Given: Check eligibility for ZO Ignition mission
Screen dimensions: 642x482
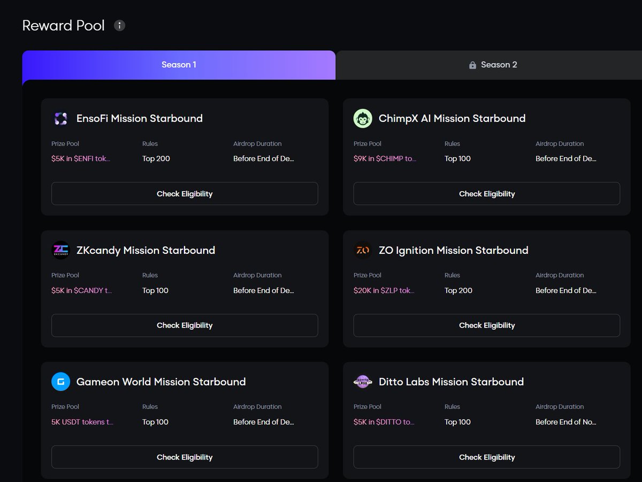Looking at the screenshot, I should (486, 325).
